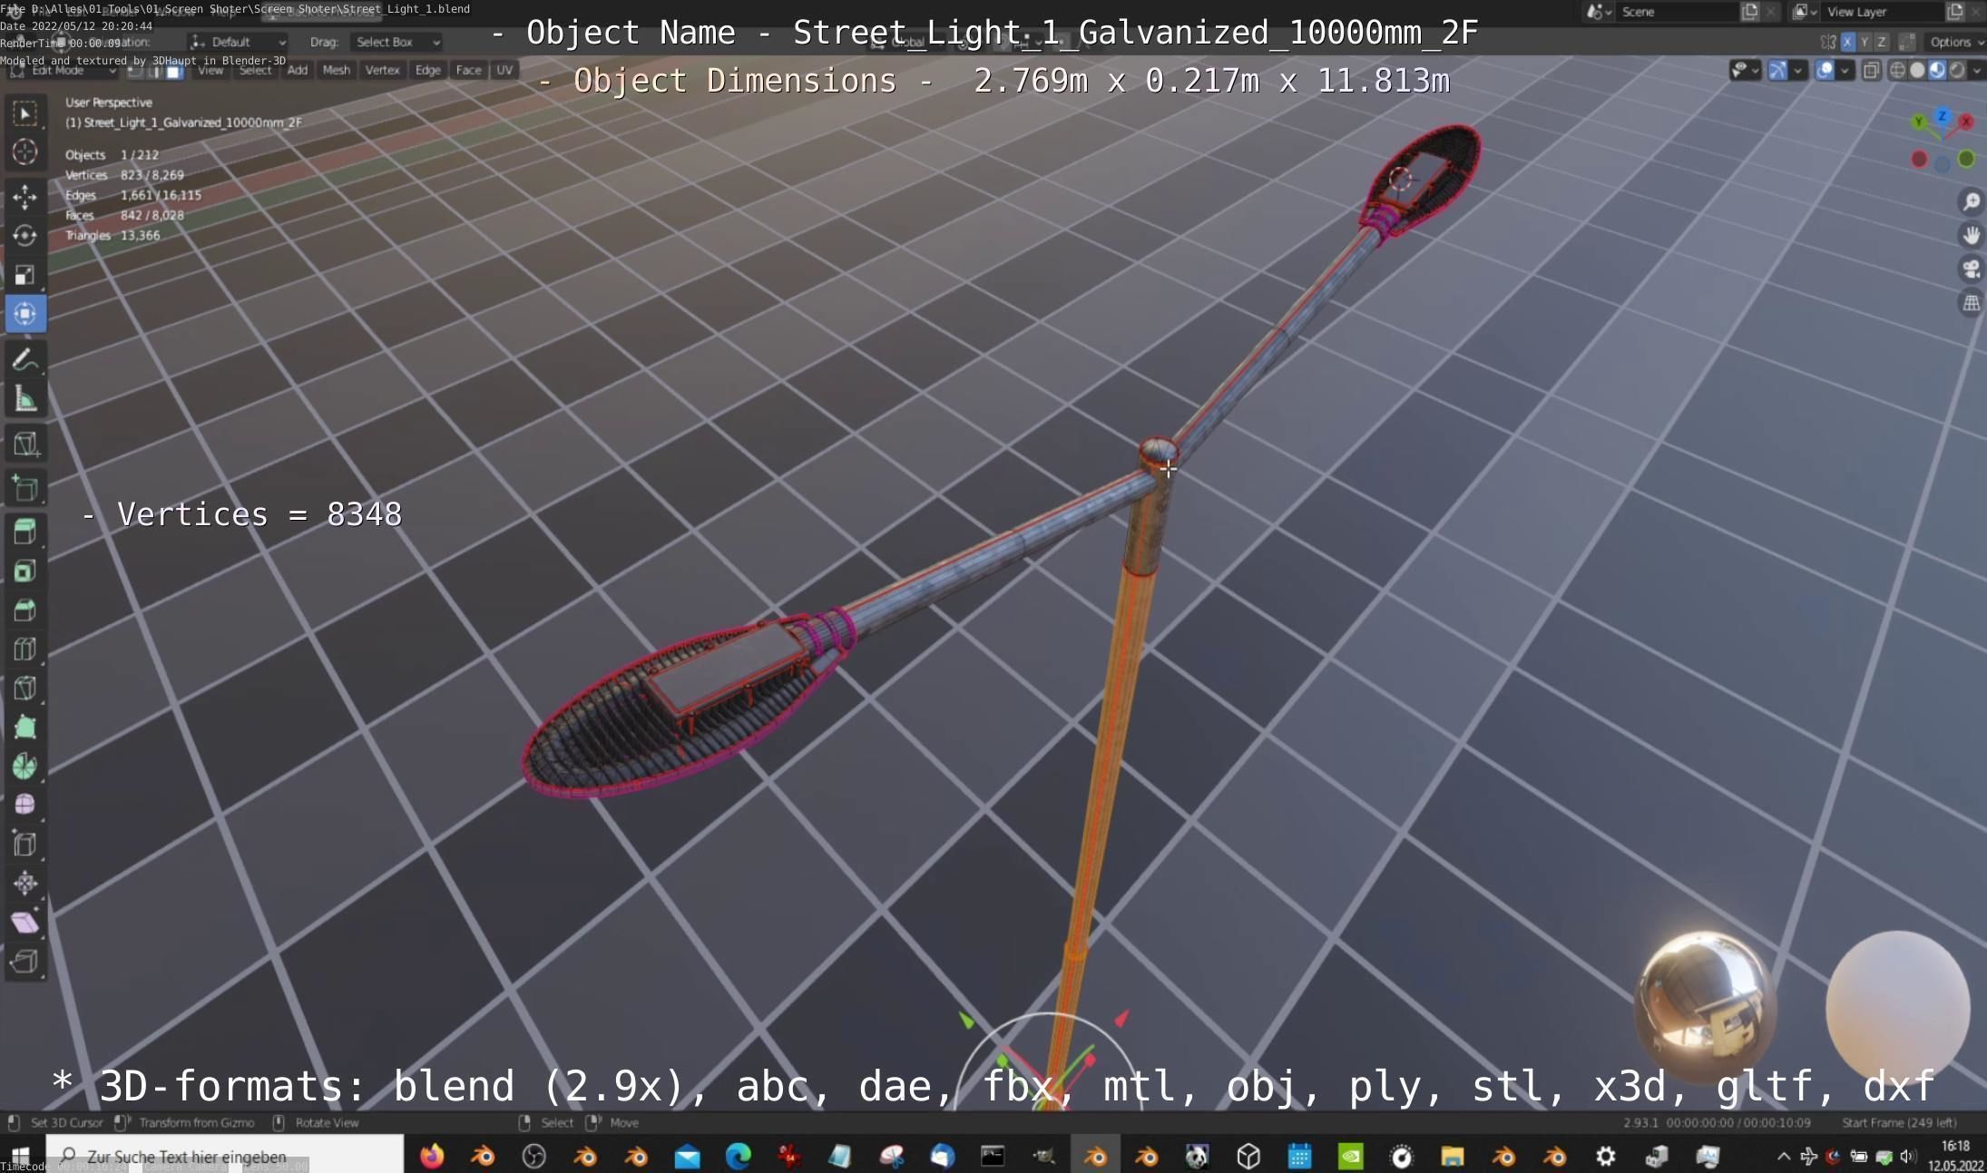The image size is (1987, 1173).
Task: Open the Mesh menu
Action: [336, 70]
